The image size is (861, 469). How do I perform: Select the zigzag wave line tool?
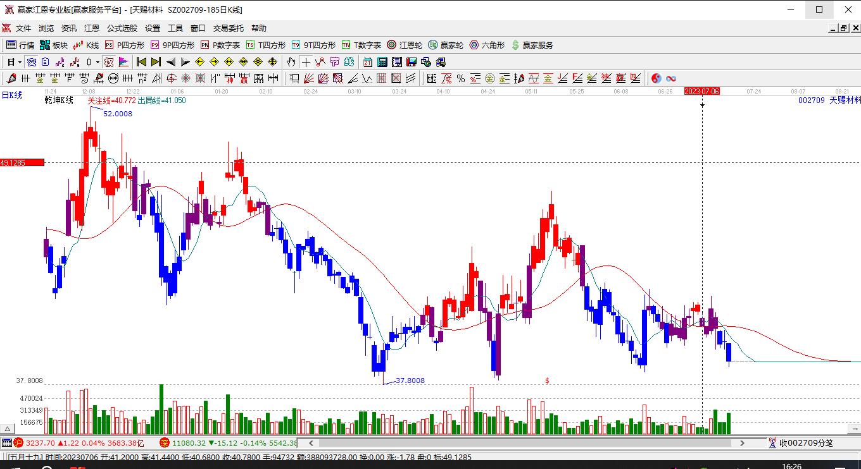click(x=367, y=78)
